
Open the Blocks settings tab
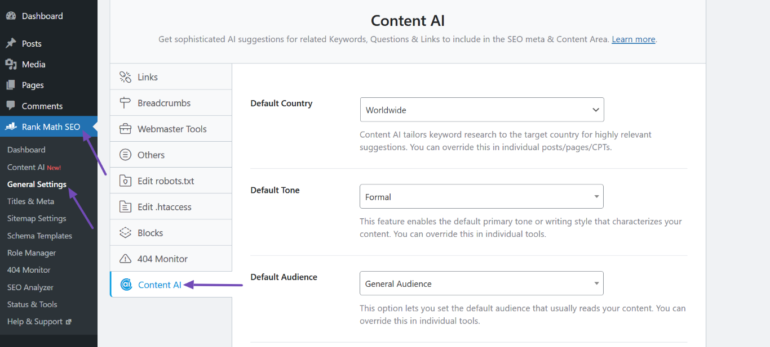click(171, 233)
